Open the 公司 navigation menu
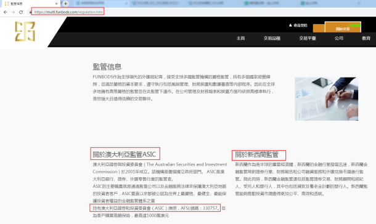Image resolution: width=376 pixels, height=224 pixels. click(x=339, y=38)
